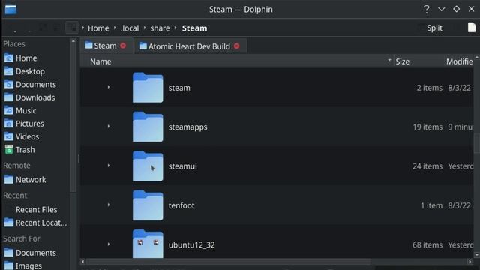Click the '19 items' size cell
This screenshot has width=480, height=270.
click(x=427, y=127)
